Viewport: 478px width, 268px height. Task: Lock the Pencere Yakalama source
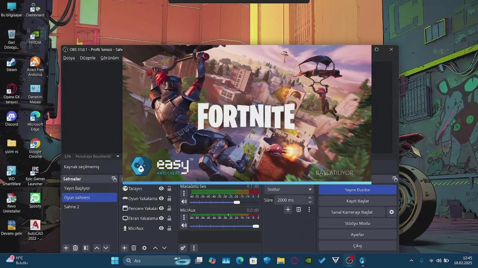(x=169, y=208)
